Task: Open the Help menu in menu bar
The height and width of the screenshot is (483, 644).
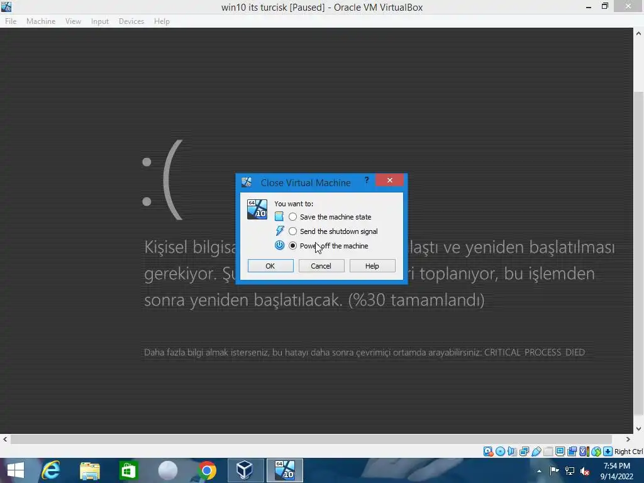Action: (x=162, y=21)
